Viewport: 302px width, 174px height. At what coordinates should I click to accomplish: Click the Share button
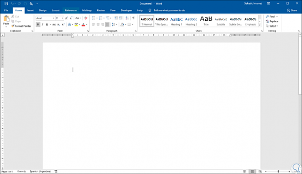[x=292, y=10]
